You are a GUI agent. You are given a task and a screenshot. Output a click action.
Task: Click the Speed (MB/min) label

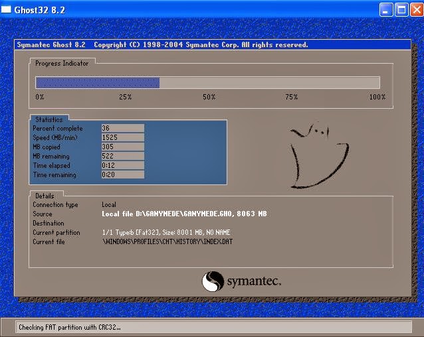[55, 137]
